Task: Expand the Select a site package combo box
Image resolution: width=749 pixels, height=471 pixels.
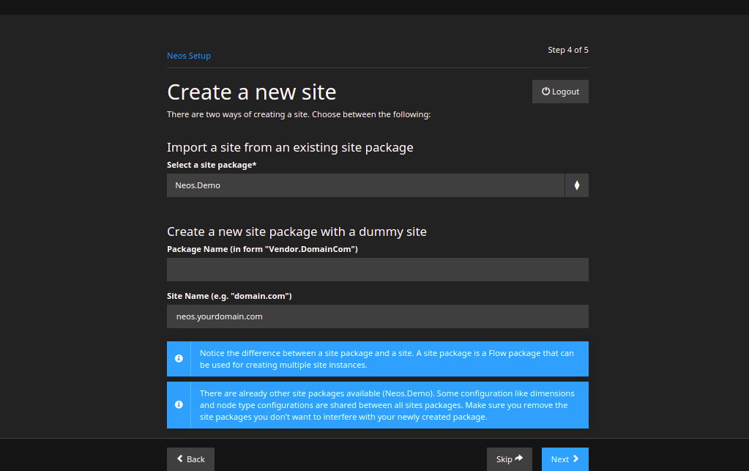Action: pos(366,185)
